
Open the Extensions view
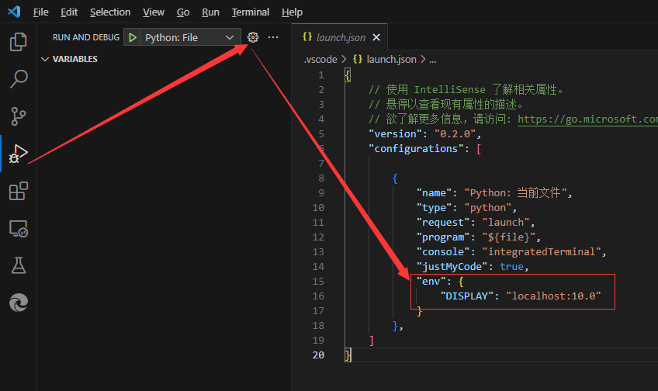click(18, 191)
